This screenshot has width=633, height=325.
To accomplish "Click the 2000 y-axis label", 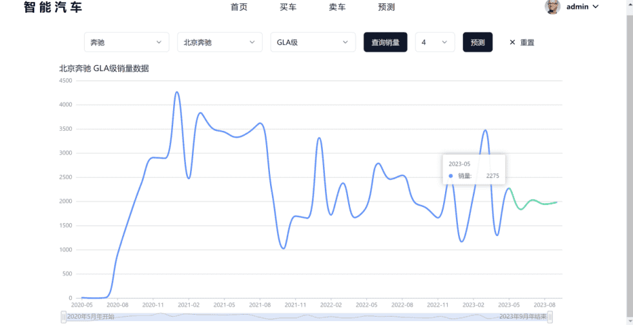I will tap(65, 202).
